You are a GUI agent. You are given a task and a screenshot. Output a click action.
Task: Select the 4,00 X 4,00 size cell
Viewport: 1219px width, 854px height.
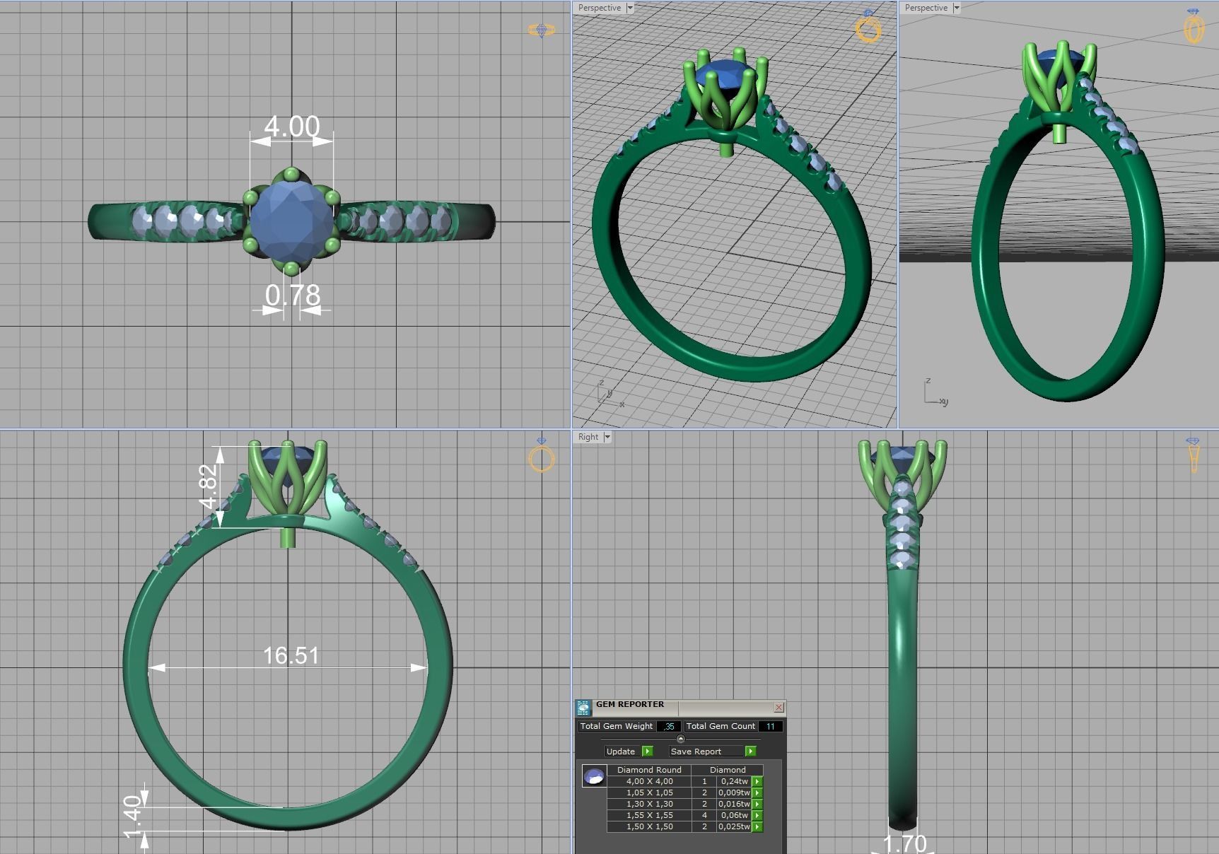[649, 781]
